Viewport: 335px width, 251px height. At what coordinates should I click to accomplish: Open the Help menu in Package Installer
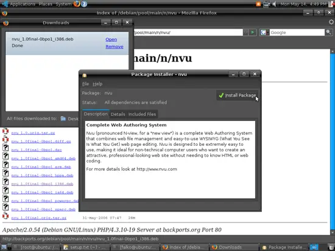coord(97,84)
